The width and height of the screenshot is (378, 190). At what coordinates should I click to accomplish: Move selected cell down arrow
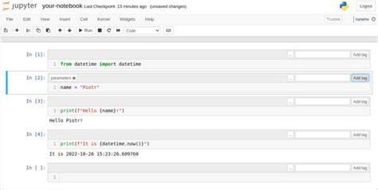click(x=70, y=30)
